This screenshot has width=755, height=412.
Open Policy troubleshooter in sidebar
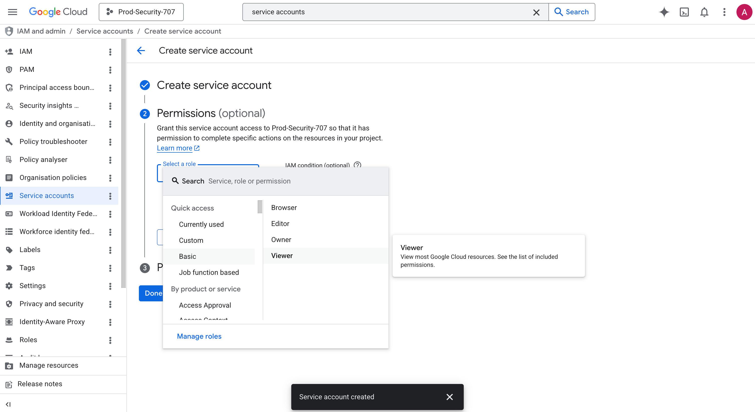(59, 142)
